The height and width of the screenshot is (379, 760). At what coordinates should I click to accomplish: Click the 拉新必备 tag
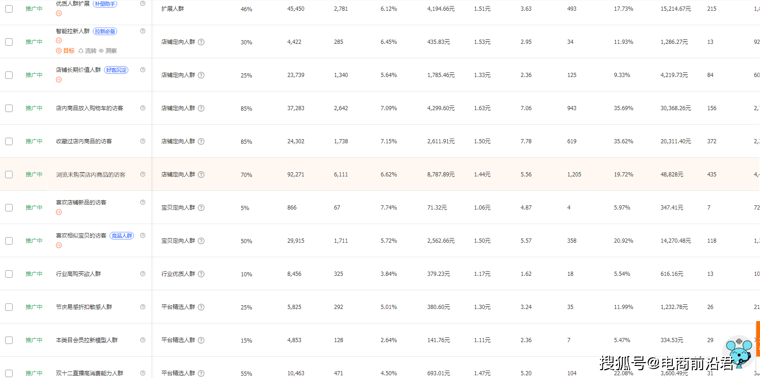[x=105, y=31]
